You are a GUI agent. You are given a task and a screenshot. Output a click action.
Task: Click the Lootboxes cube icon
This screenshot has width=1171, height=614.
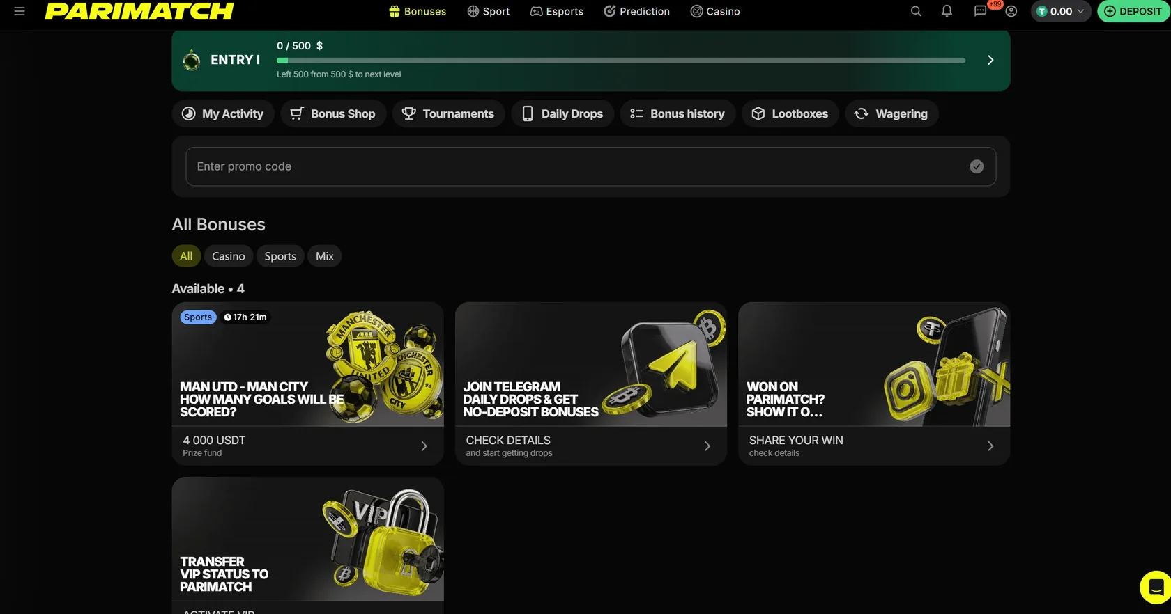point(758,113)
